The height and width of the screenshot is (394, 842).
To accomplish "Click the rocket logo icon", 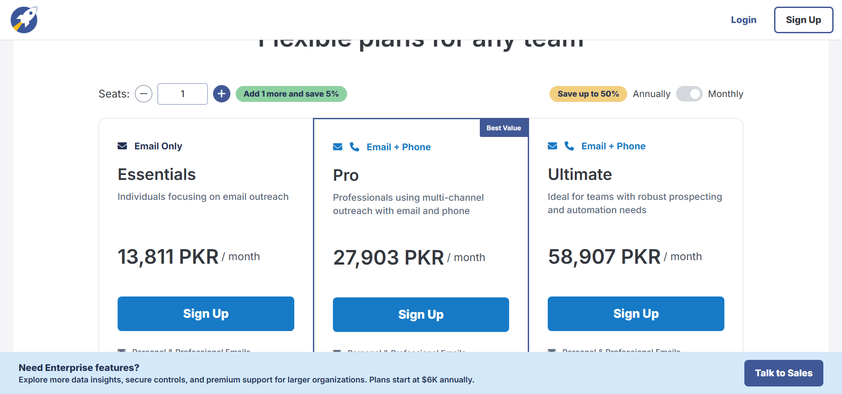I will tap(24, 20).
